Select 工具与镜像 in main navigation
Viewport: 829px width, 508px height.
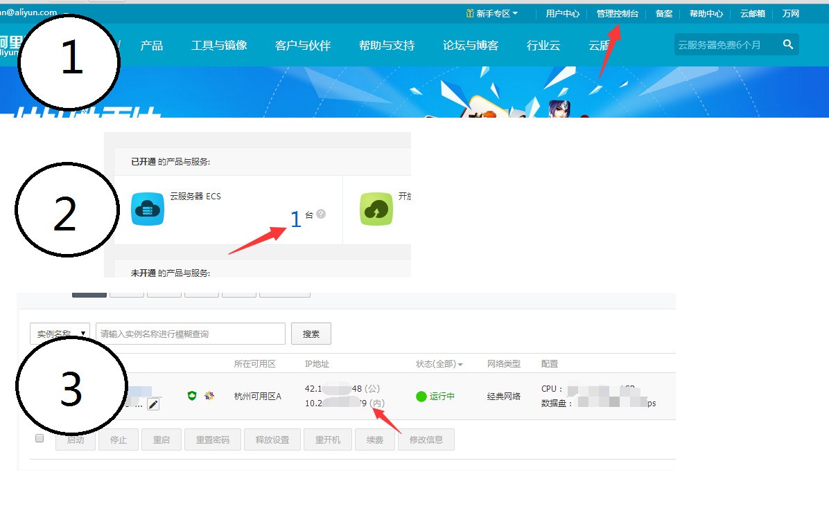220,46
